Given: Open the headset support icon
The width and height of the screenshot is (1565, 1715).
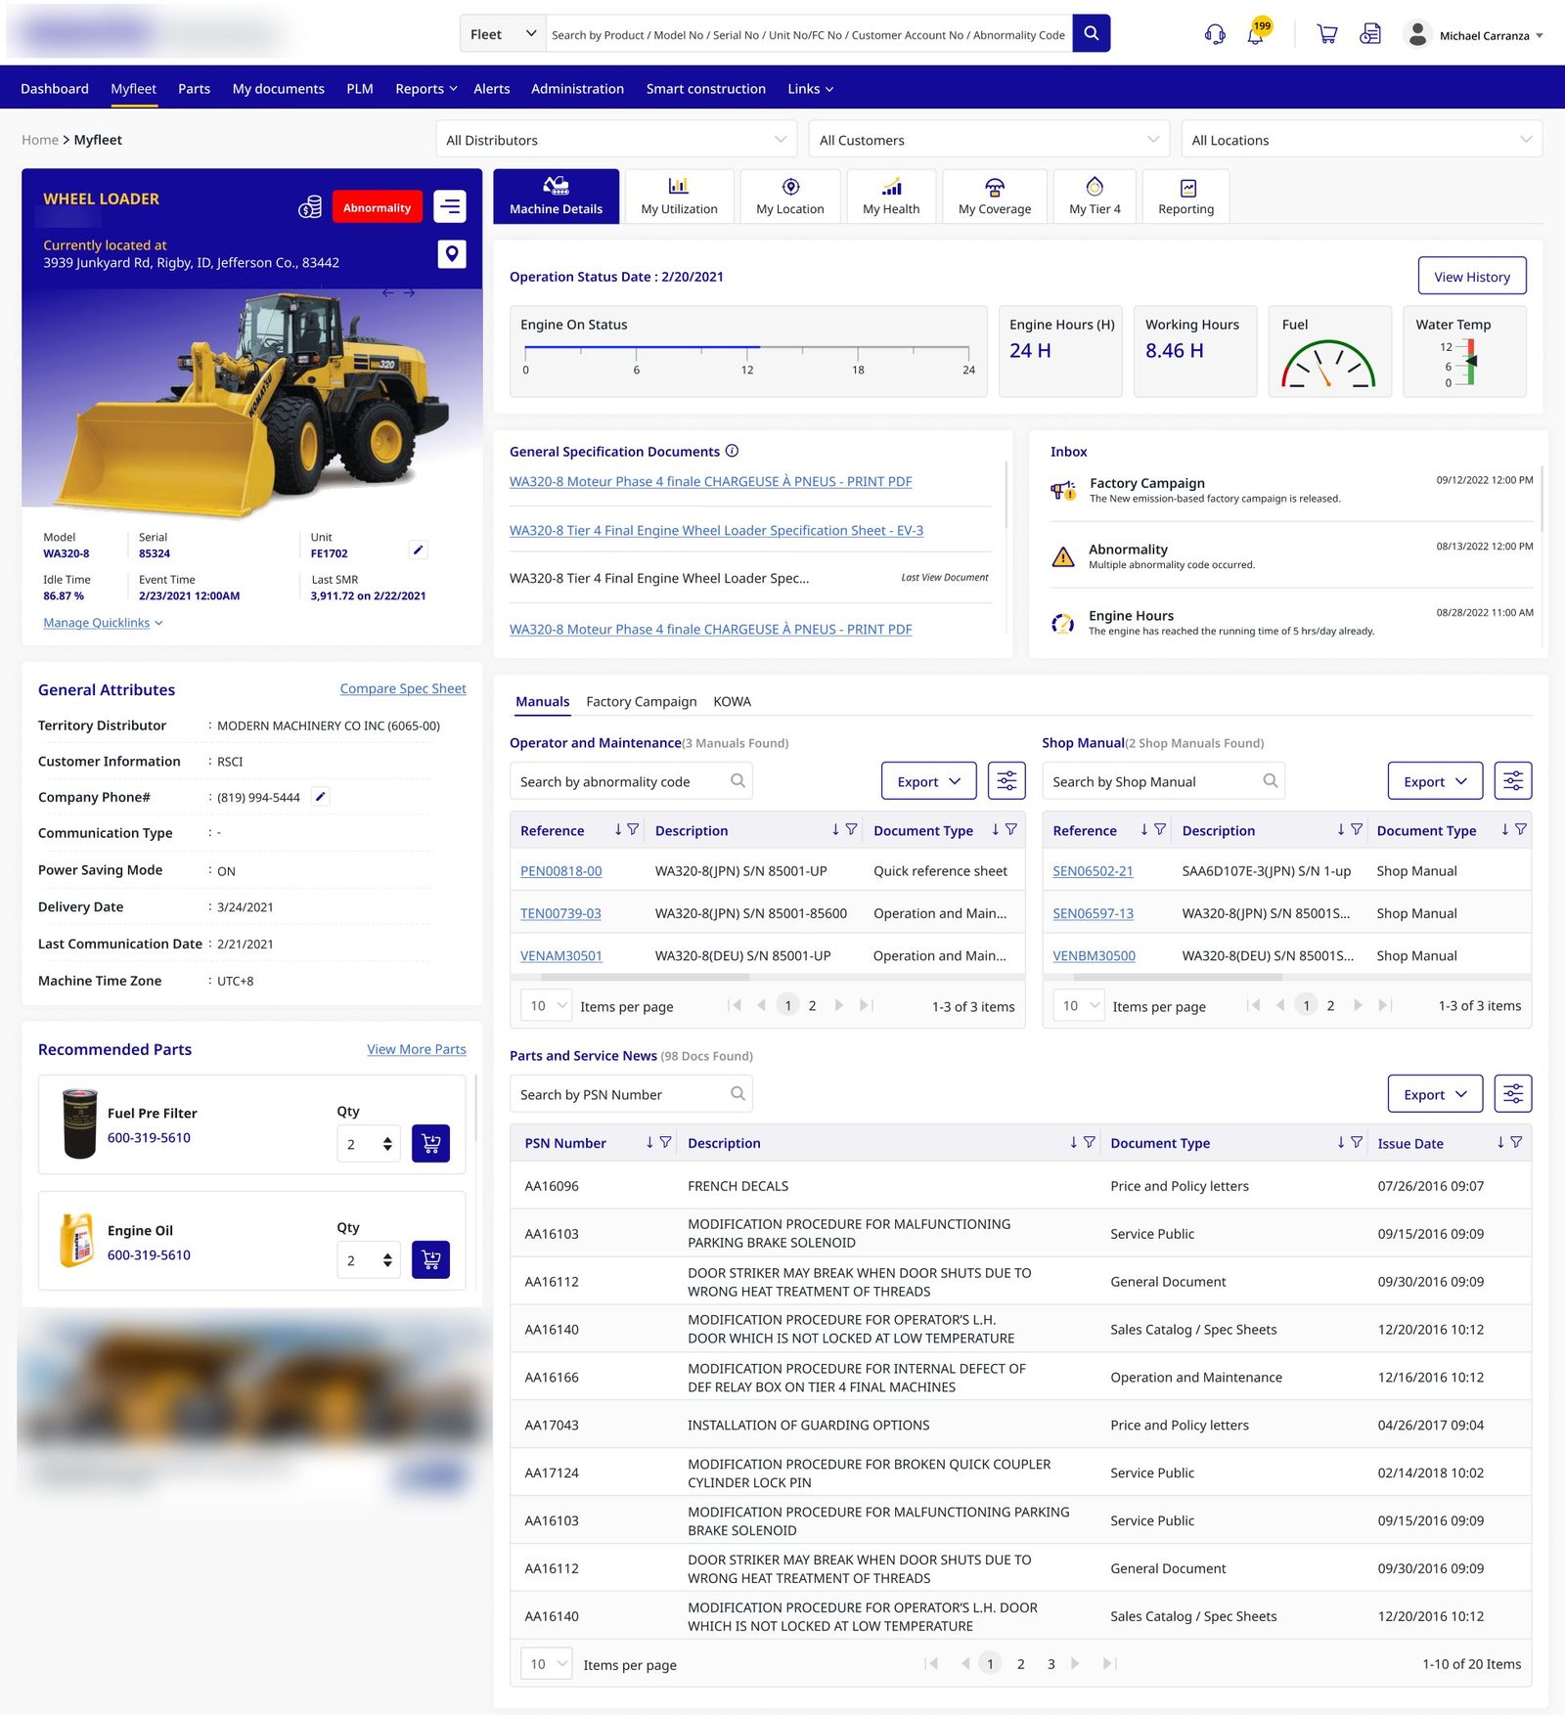Looking at the screenshot, I should coord(1215,34).
